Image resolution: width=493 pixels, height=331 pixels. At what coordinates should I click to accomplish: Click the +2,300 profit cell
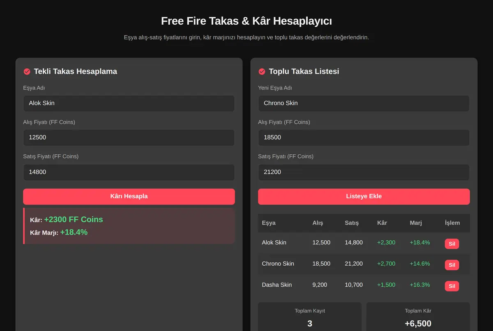(386, 243)
